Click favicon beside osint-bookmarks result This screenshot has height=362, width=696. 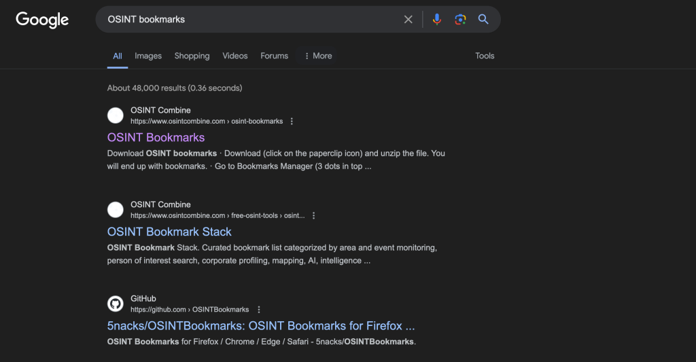tap(116, 115)
